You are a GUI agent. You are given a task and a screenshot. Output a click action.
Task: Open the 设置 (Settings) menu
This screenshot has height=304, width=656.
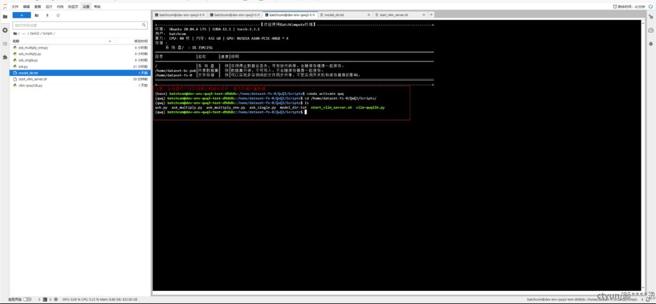click(86, 7)
